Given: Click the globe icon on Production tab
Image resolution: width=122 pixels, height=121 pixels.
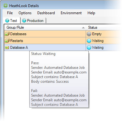Looking at the screenshot, I should 24,21.
